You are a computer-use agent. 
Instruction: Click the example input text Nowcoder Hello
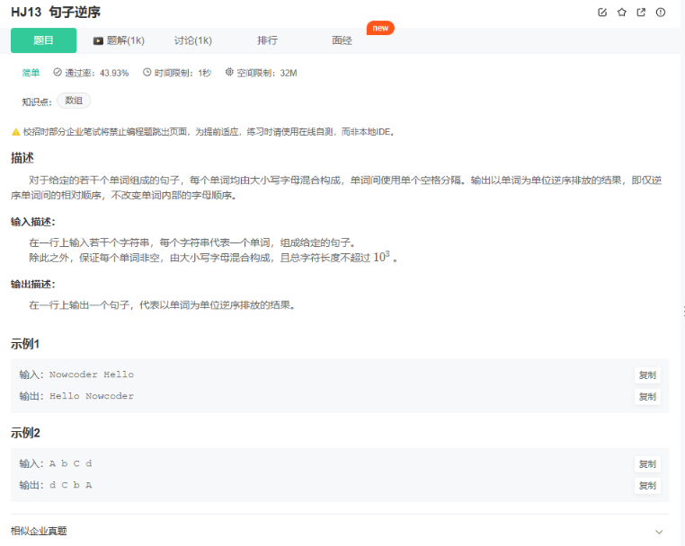[92, 374]
